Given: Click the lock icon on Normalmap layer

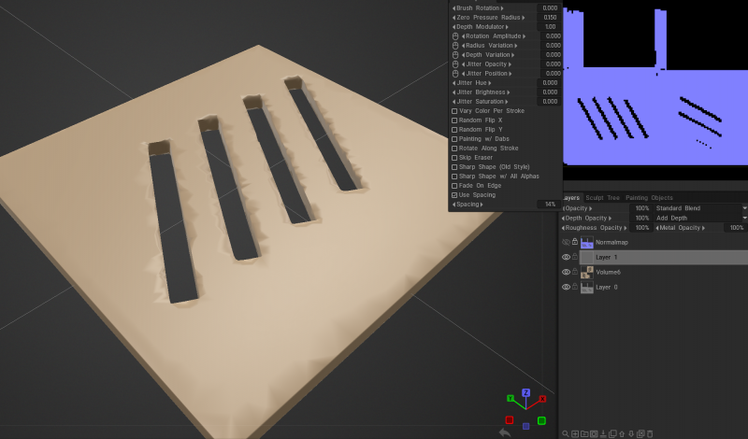Looking at the screenshot, I should [575, 242].
